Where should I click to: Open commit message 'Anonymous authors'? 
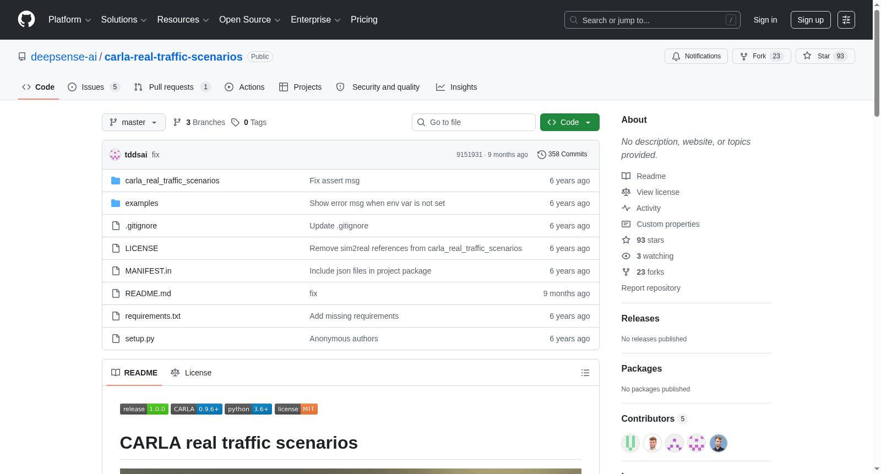344,339
